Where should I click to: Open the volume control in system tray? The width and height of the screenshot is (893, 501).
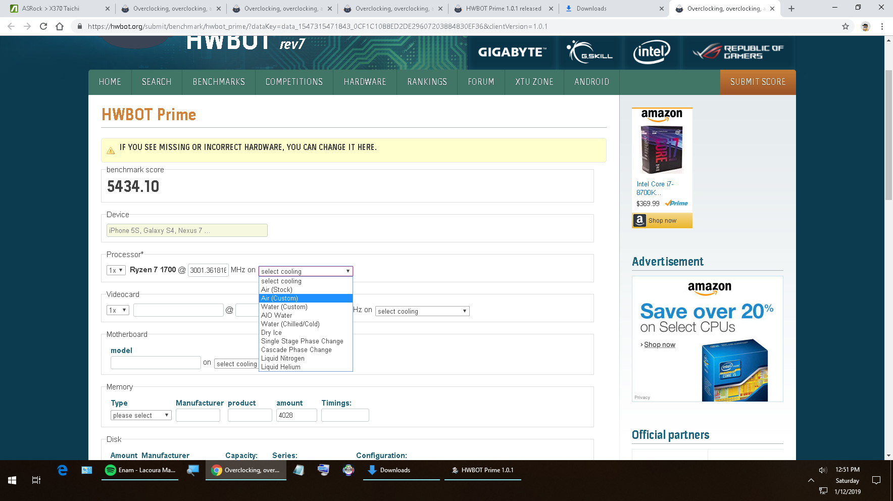click(x=823, y=470)
